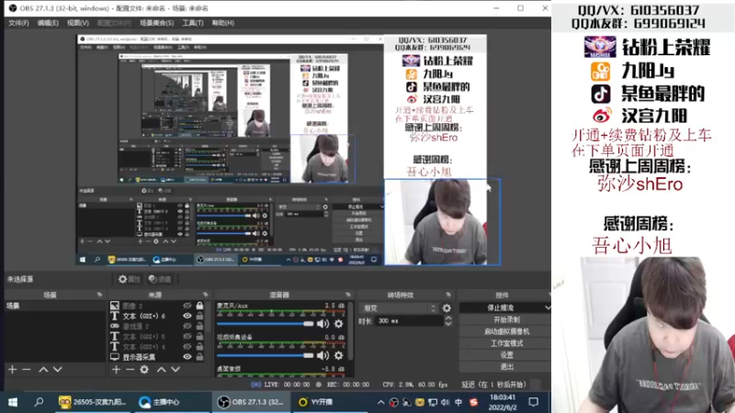
Task: Open Windows Start menu
Action: coord(13,402)
